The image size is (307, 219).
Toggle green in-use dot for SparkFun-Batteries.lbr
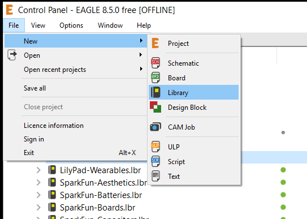tap(283, 195)
